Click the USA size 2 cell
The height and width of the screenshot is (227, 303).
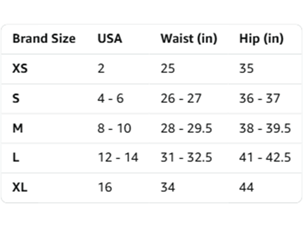(x=101, y=68)
